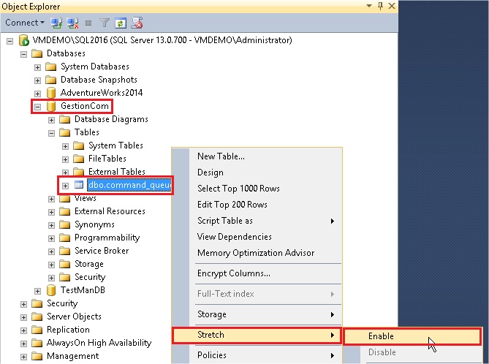489x364 pixels.
Task: Expand External Resources folder
Action: click(x=51, y=212)
